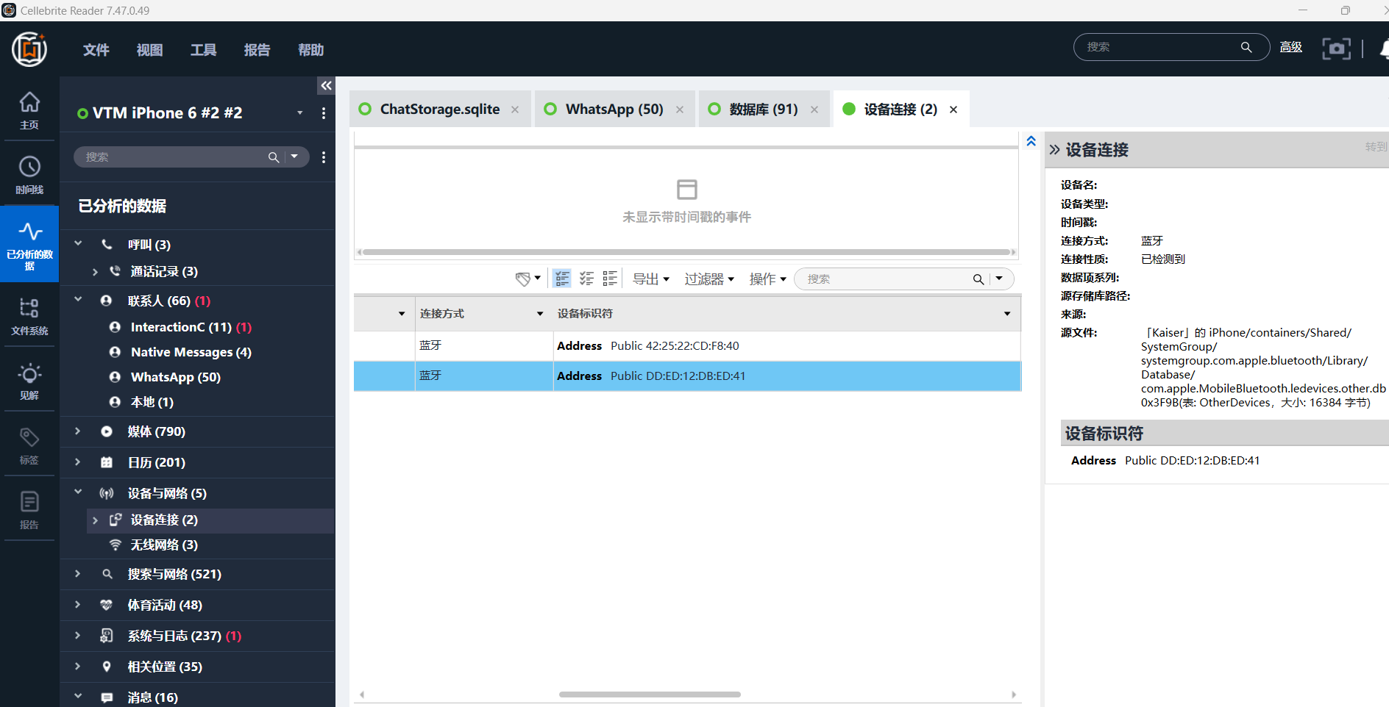
Task: Collapse the 设备与网络 (5) tree node
Action: pyautogui.click(x=78, y=492)
